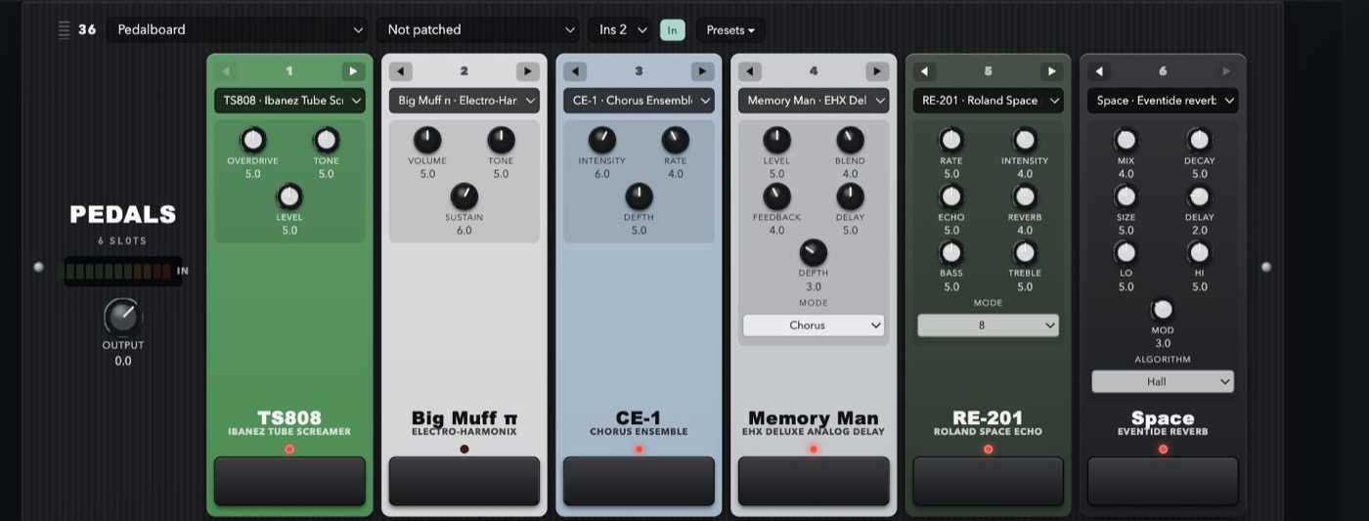Click slot 6 left arrow button
The height and width of the screenshot is (521, 1369).
point(1099,71)
